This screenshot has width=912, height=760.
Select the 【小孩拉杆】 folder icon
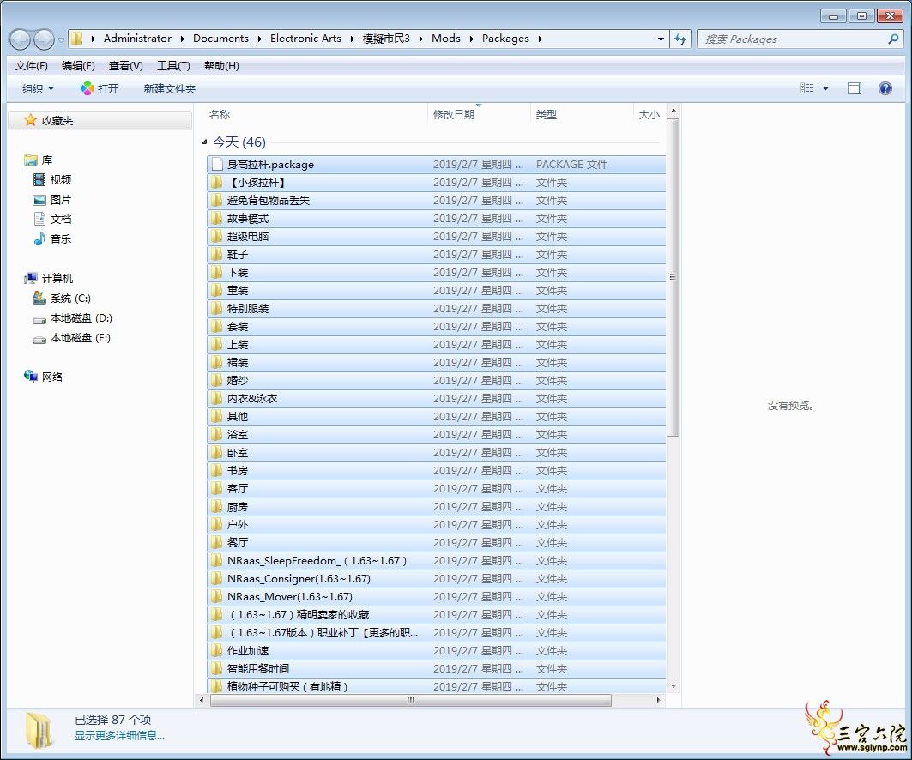(217, 183)
